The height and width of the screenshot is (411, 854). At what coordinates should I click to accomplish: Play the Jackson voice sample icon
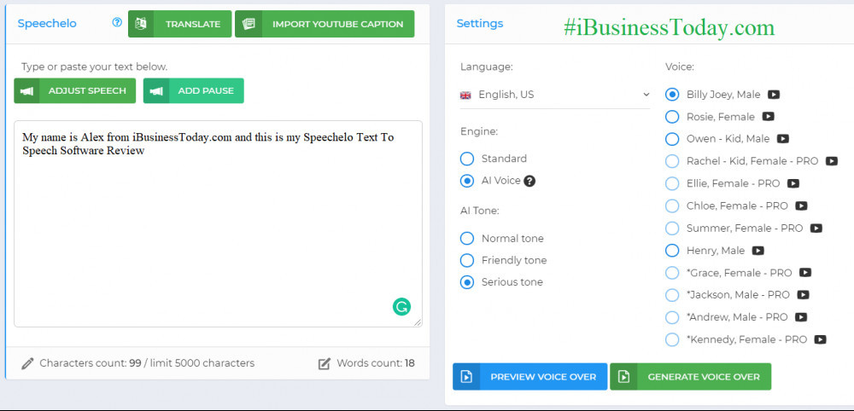tap(803, 295)
